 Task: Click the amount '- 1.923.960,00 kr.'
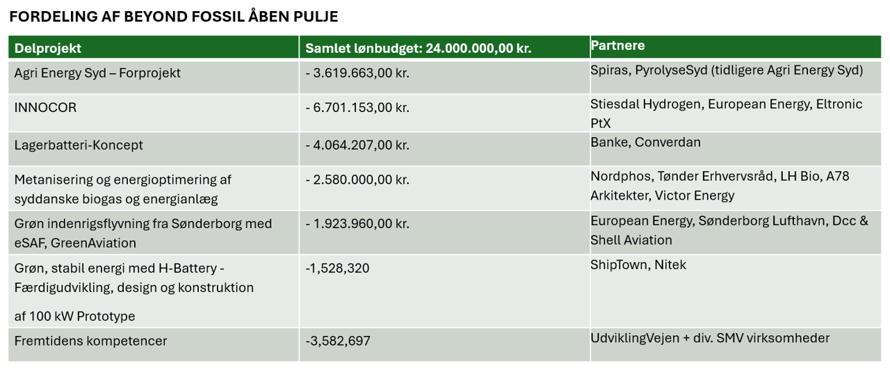pos(357,224)
